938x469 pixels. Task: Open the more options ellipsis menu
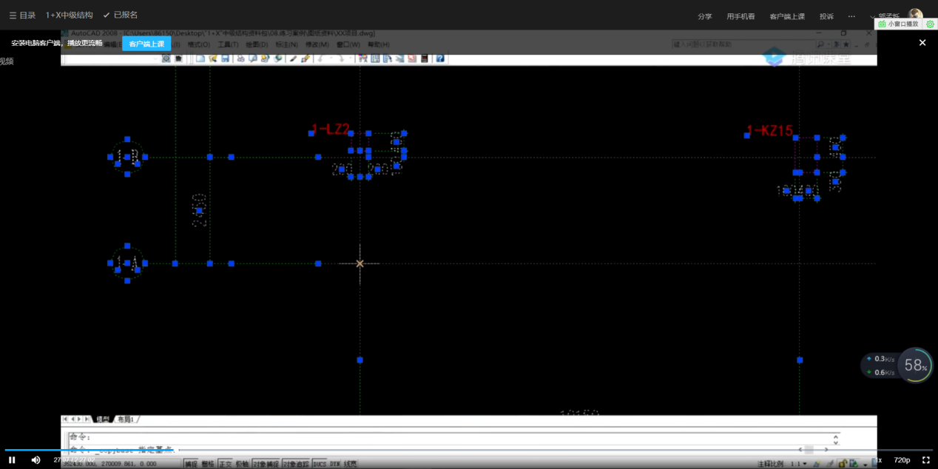[x=851, y=16]
